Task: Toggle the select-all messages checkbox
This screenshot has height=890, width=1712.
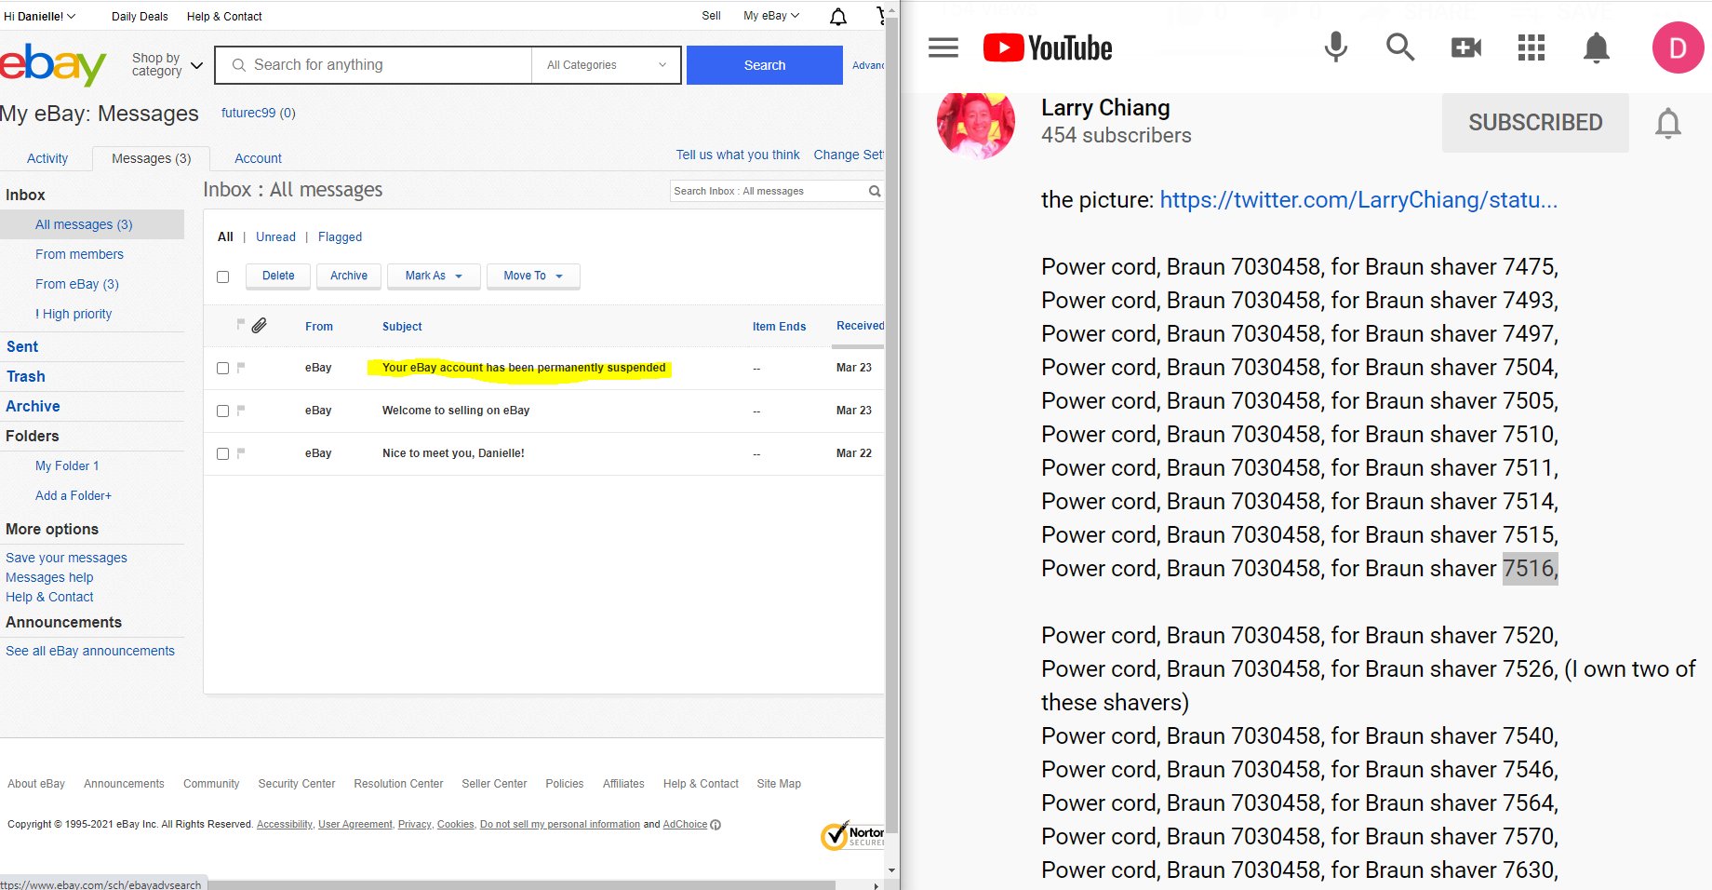Action: 222,276
